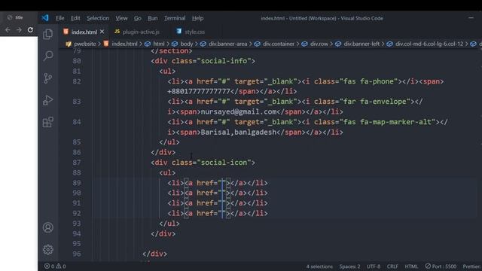This screenshot has height=271, width=482.
Task: Click errors and warnings status indicator
Action: 55,266
